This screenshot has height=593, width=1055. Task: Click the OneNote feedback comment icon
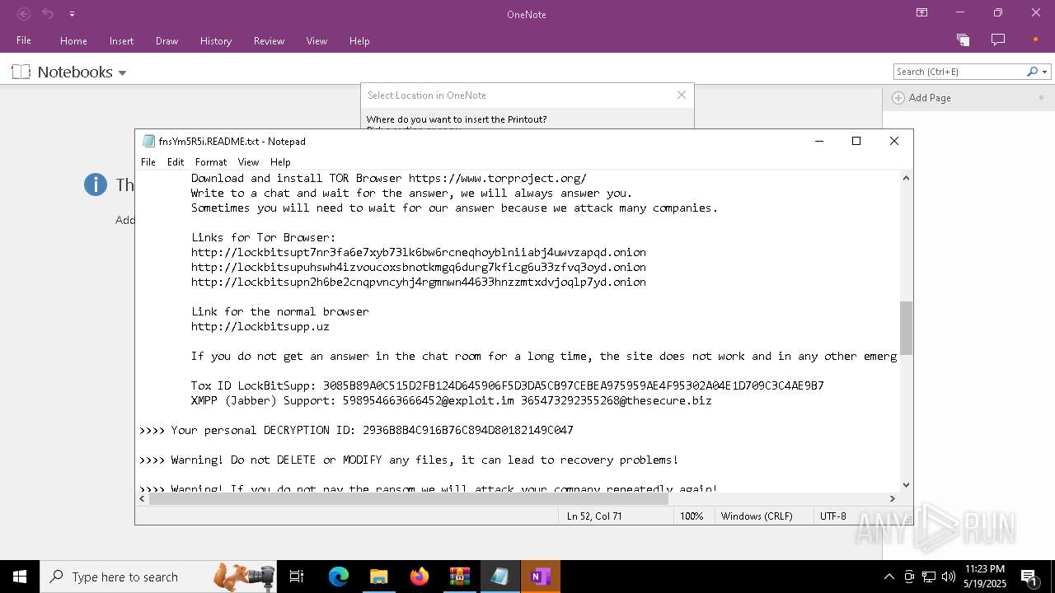pos(998,40)
